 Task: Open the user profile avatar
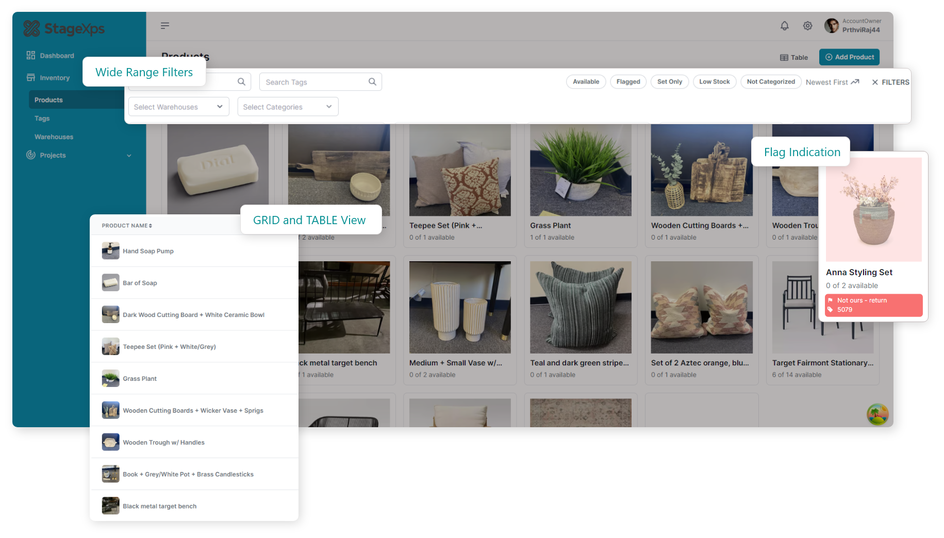coord(831,26)
